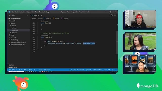This screenshot has width=162, height=91.
Task: Click Scripts in the breadcrumb
Action: (39, 18)
